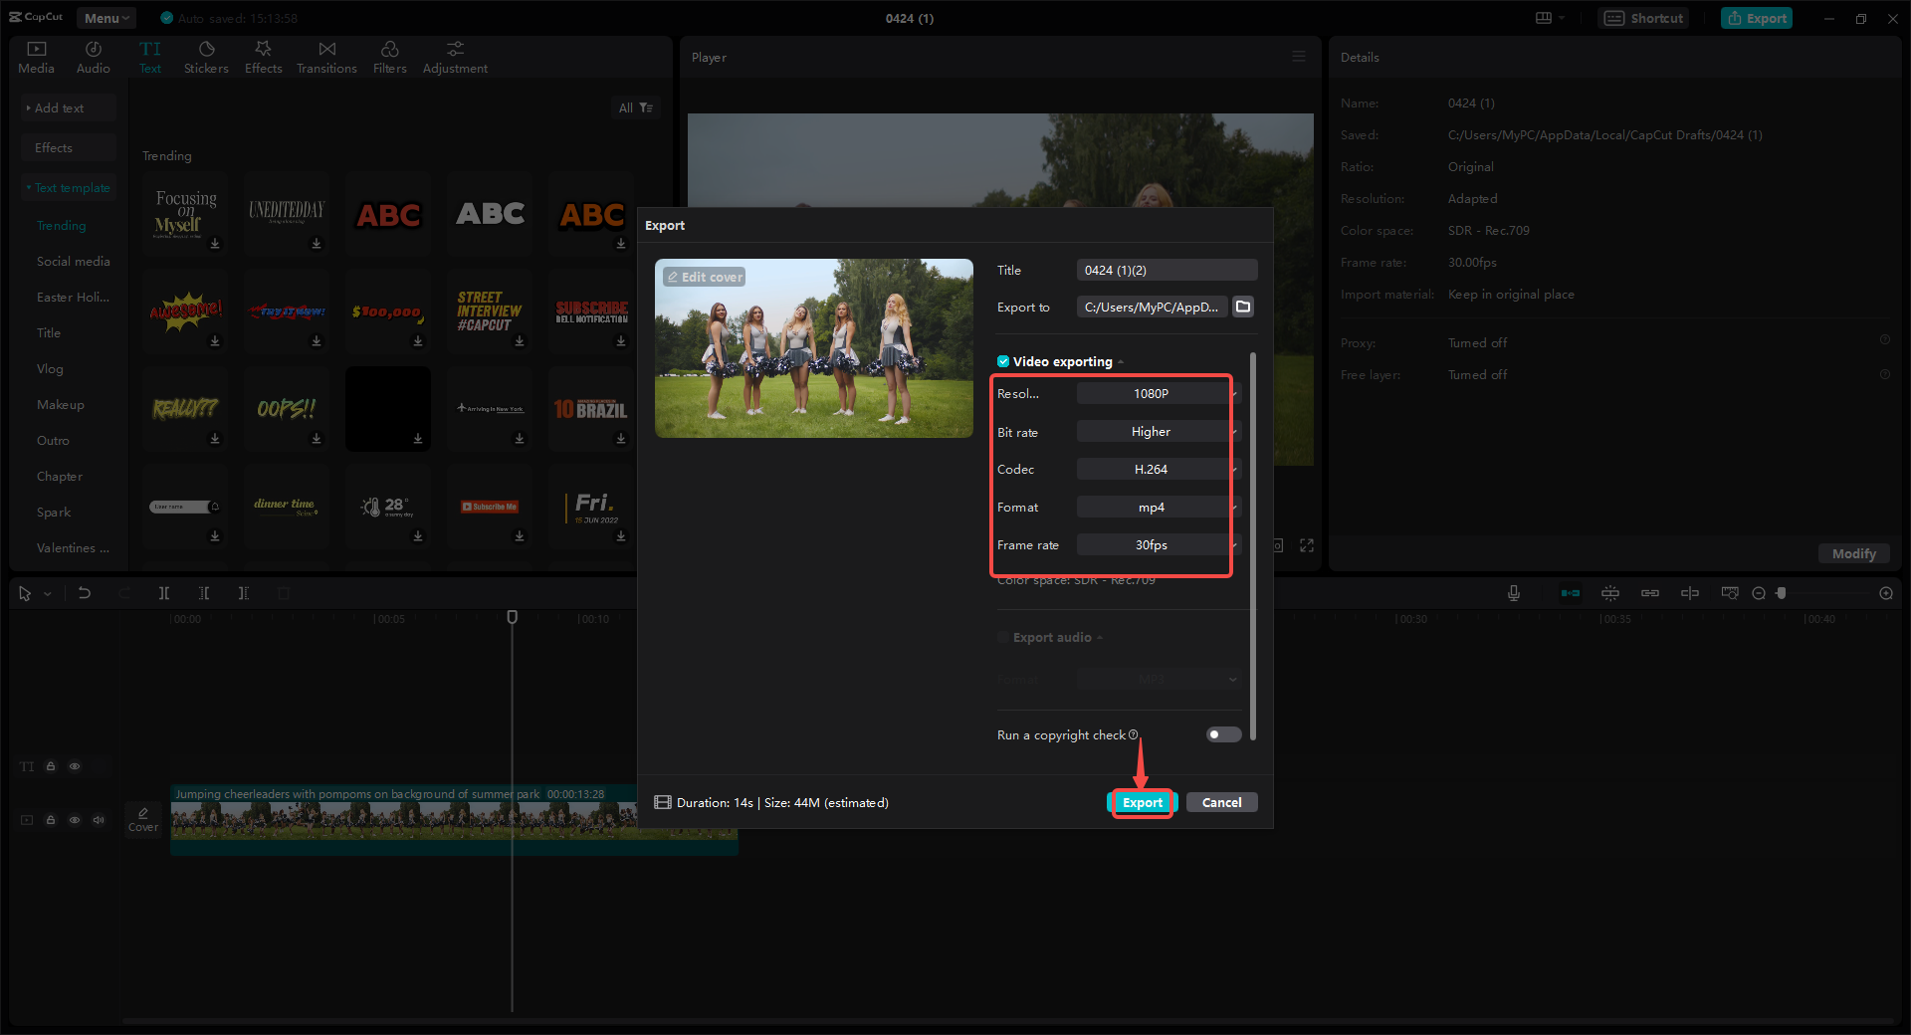Open the Menu in the title bar

(106, 17)
